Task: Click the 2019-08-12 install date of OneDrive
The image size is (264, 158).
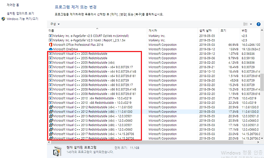Action: tap(207, 49)
